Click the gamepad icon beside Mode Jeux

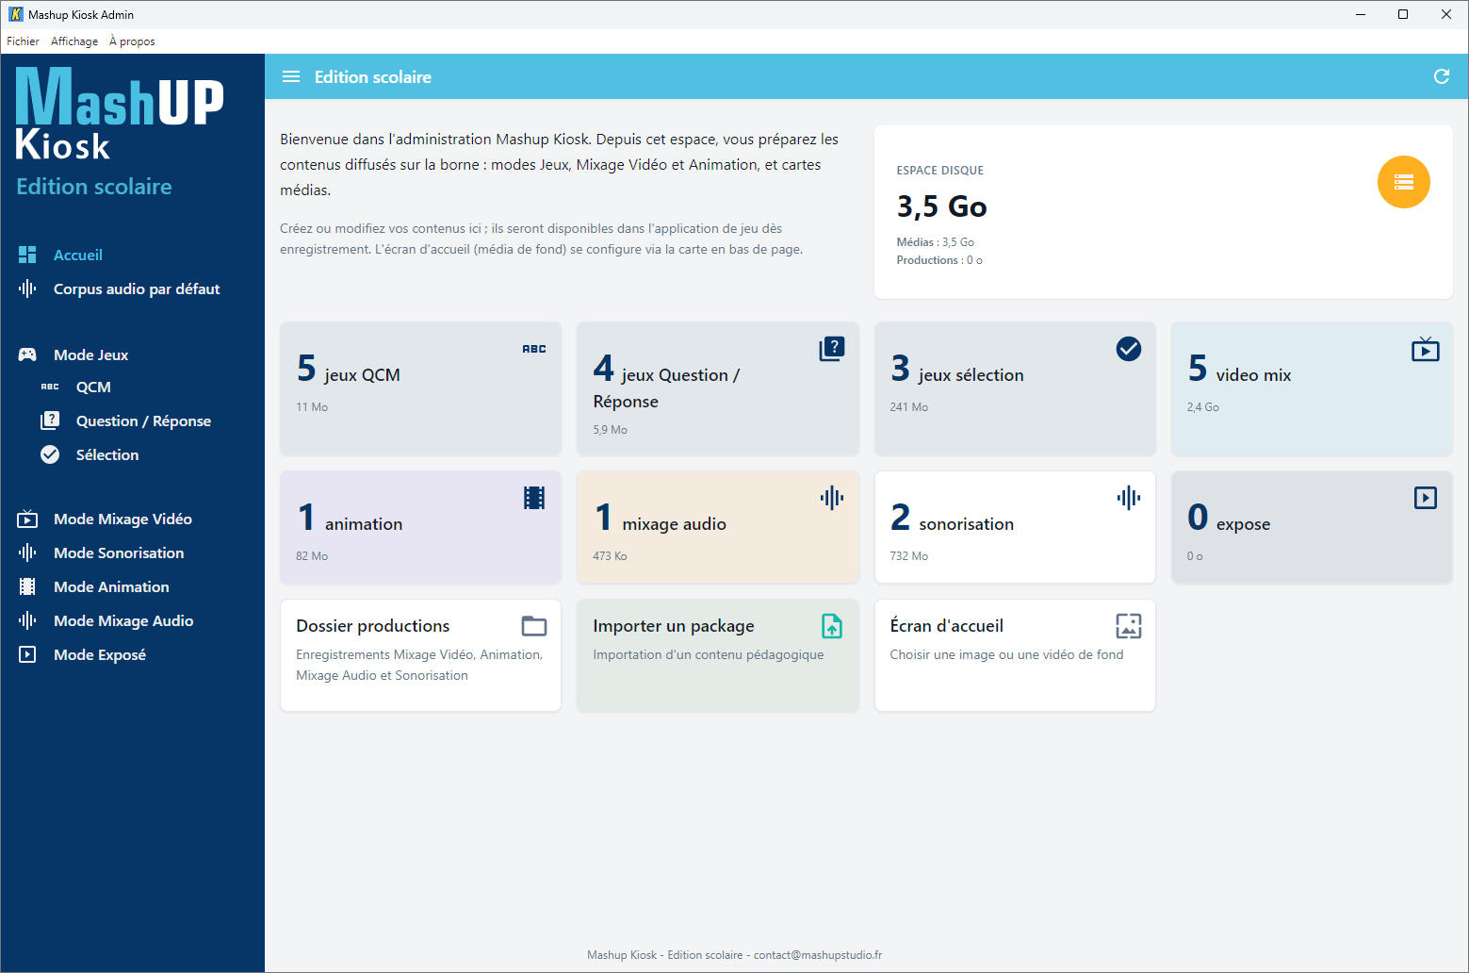(x=27, y=355)
